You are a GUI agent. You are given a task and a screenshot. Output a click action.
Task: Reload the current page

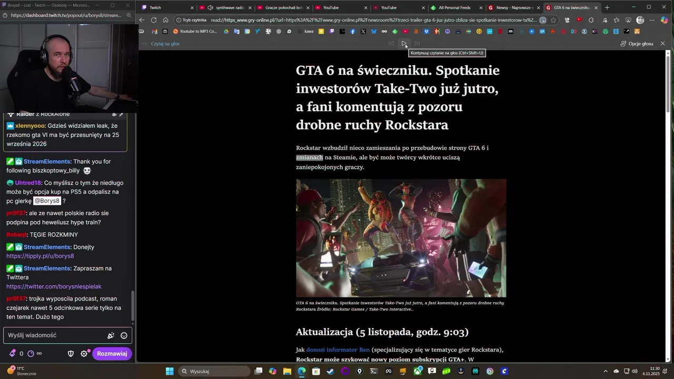pyautogui.click(x=154, y=20)
